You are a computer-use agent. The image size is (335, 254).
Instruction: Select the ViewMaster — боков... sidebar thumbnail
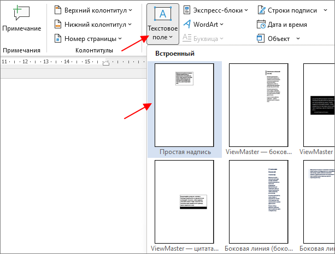pos(258,105)
